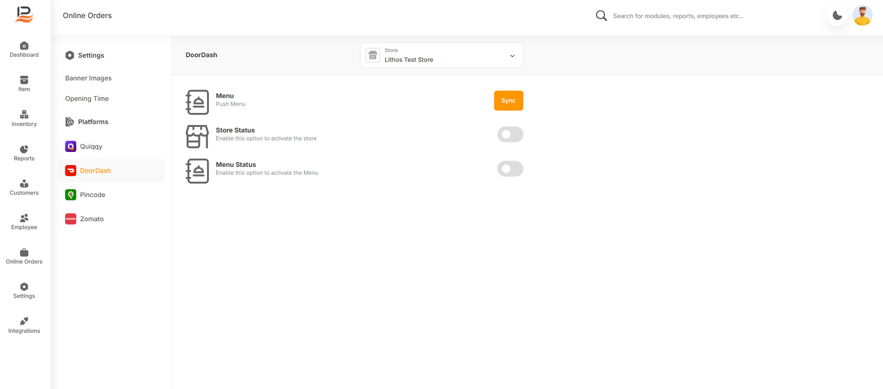Open Banner Images settings

tap(88, 78)
